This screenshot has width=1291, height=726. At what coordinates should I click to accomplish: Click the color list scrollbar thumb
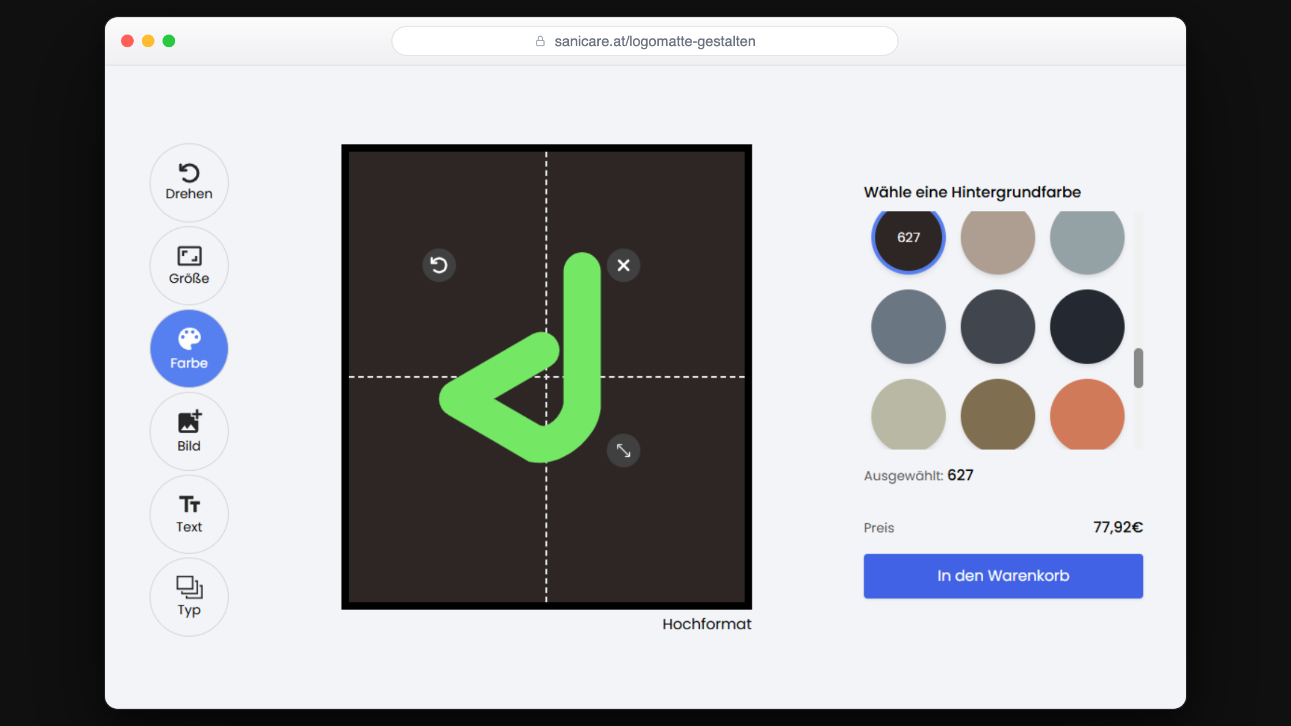(1138, 368)
